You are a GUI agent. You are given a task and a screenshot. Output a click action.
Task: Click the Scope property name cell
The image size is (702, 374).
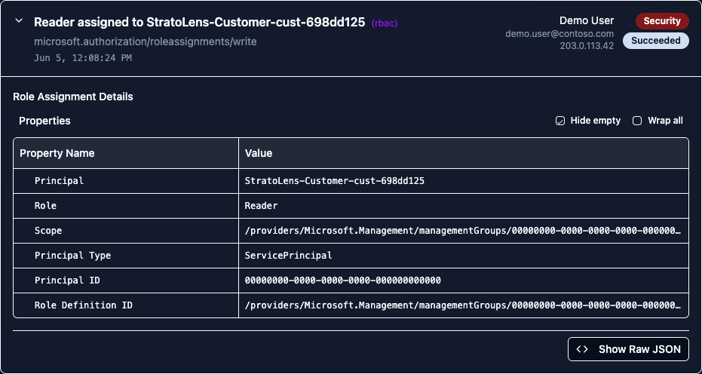point(126,231)
